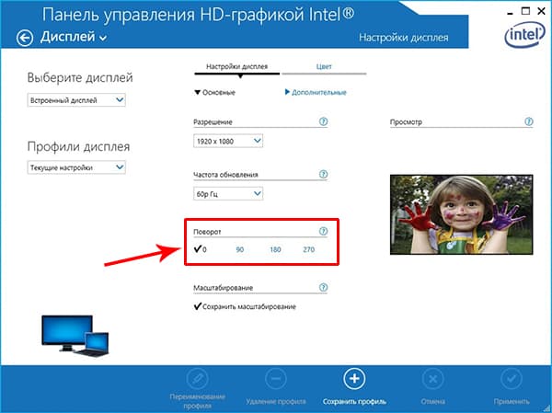This screenshot has width=552, height=413.
Task: Open help icon next to Разрешение
Action: tap(323, 121)
